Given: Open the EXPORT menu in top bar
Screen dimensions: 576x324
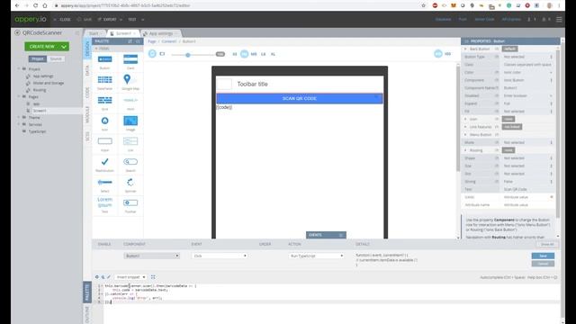Looking at the screenshot, I should tap(110, 19).
